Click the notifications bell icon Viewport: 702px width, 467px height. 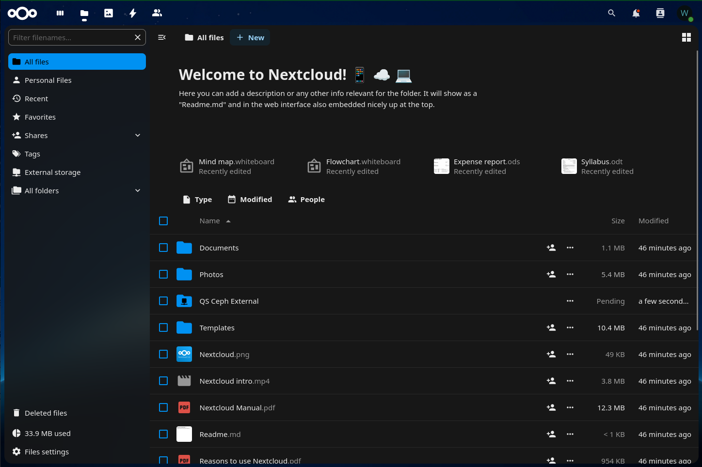pyautogui.click(x=636, y=13)
